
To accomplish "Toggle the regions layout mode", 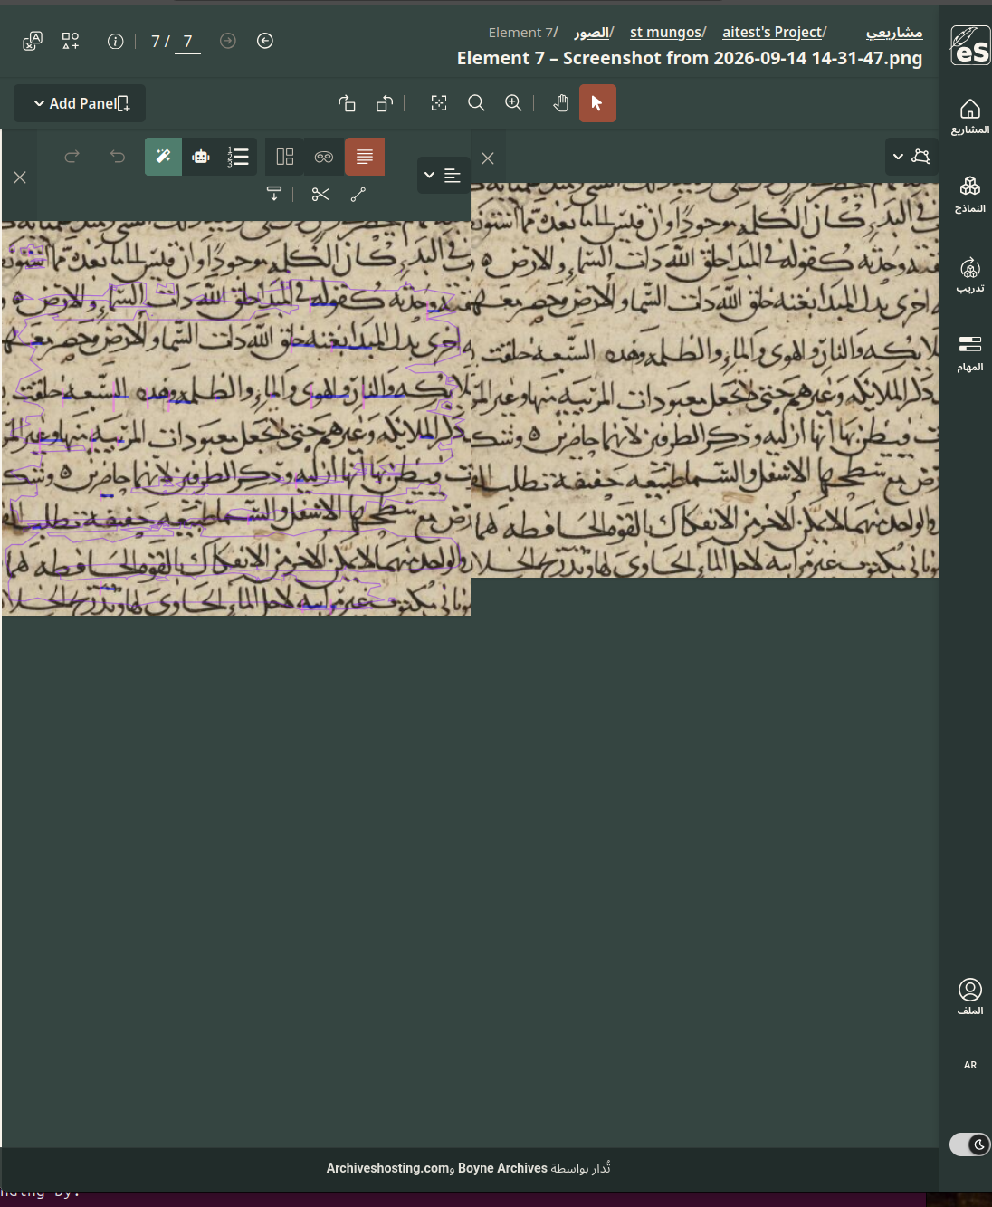I will point(285,157).
